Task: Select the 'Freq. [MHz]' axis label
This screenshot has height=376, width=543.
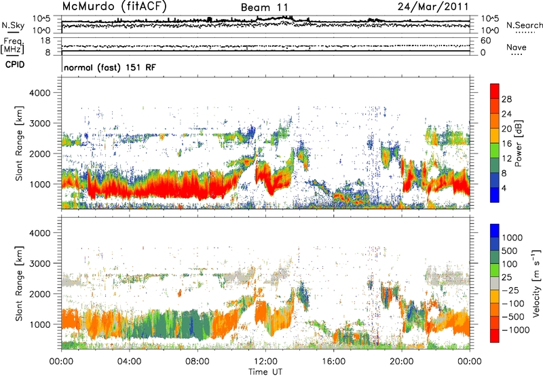Action: (x=13, y=45)
